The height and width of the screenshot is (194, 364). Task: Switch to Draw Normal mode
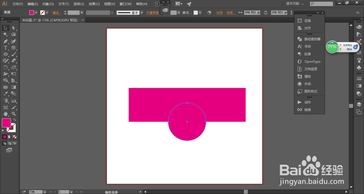click(4, 143)
